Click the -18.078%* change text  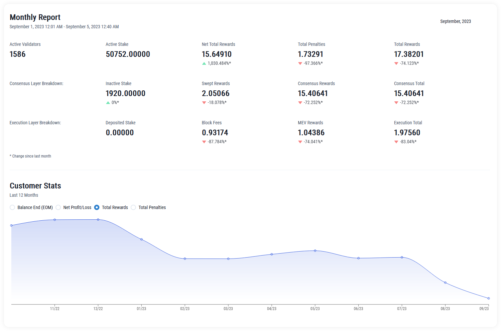[217, 102]
